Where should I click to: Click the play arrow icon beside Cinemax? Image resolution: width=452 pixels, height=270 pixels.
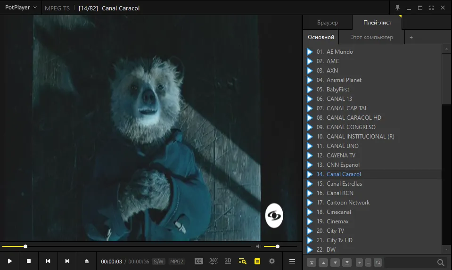coord(310,221)
